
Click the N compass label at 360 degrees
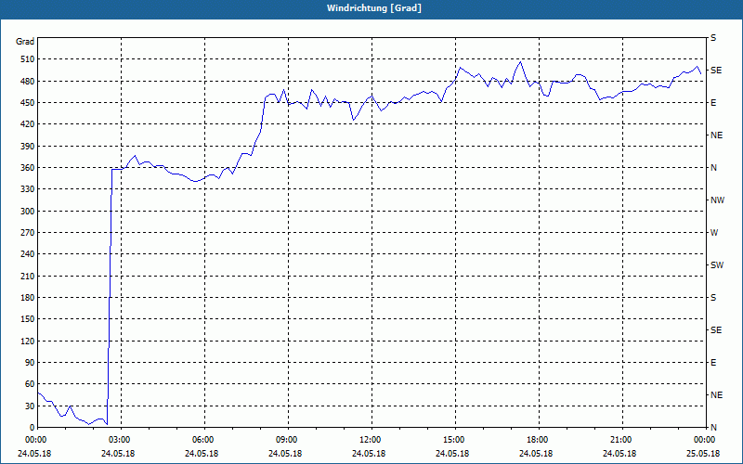[x=714, y=168]
